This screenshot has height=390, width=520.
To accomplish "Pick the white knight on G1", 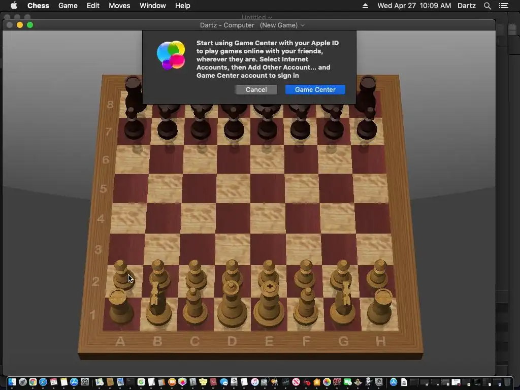I will point(343,303).
